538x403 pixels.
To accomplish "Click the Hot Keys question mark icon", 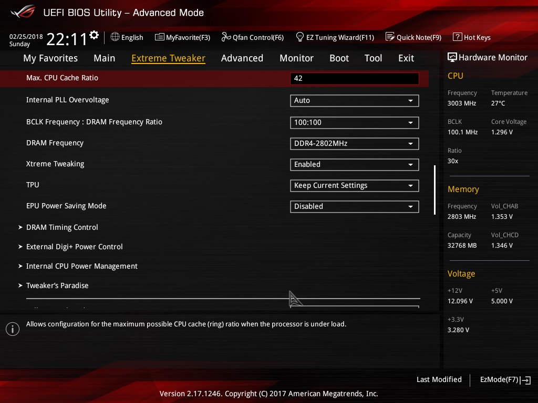I will pos(458,37).
